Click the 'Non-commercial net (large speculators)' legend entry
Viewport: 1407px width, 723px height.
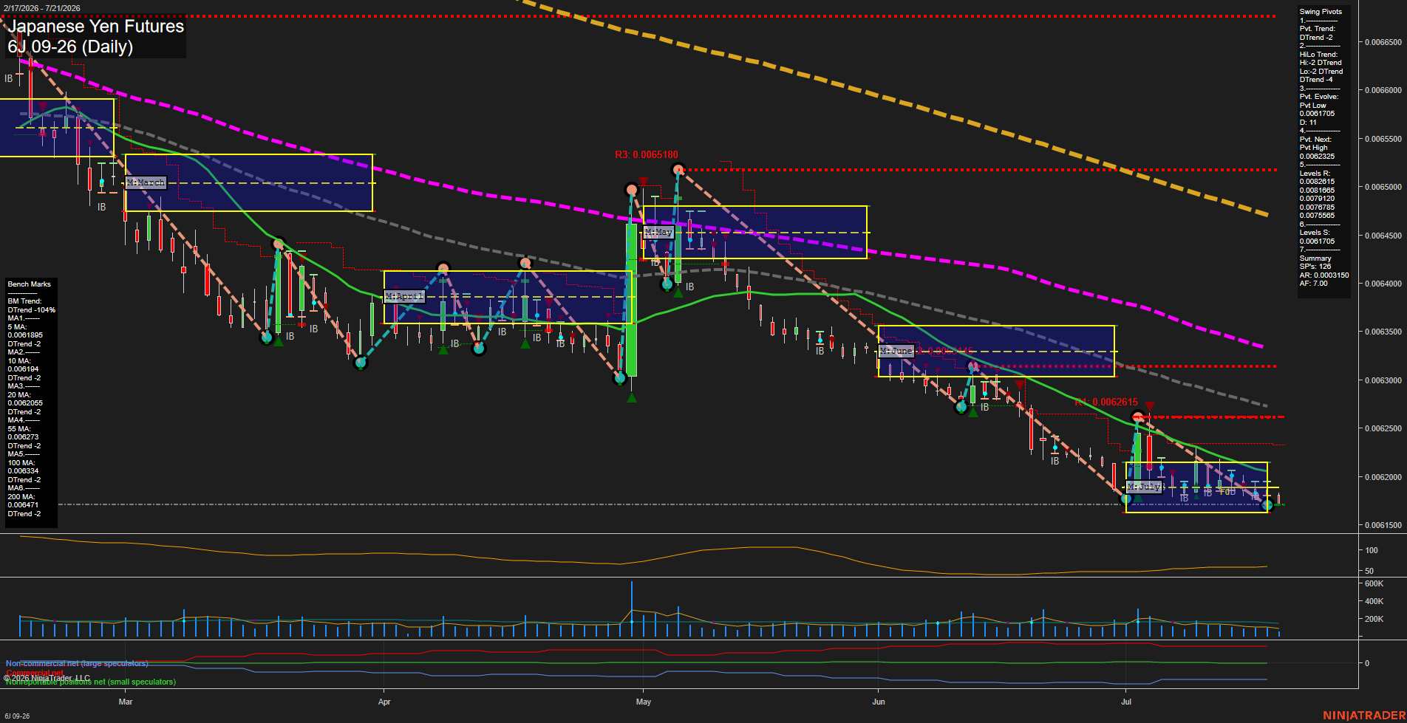[77, 664]
